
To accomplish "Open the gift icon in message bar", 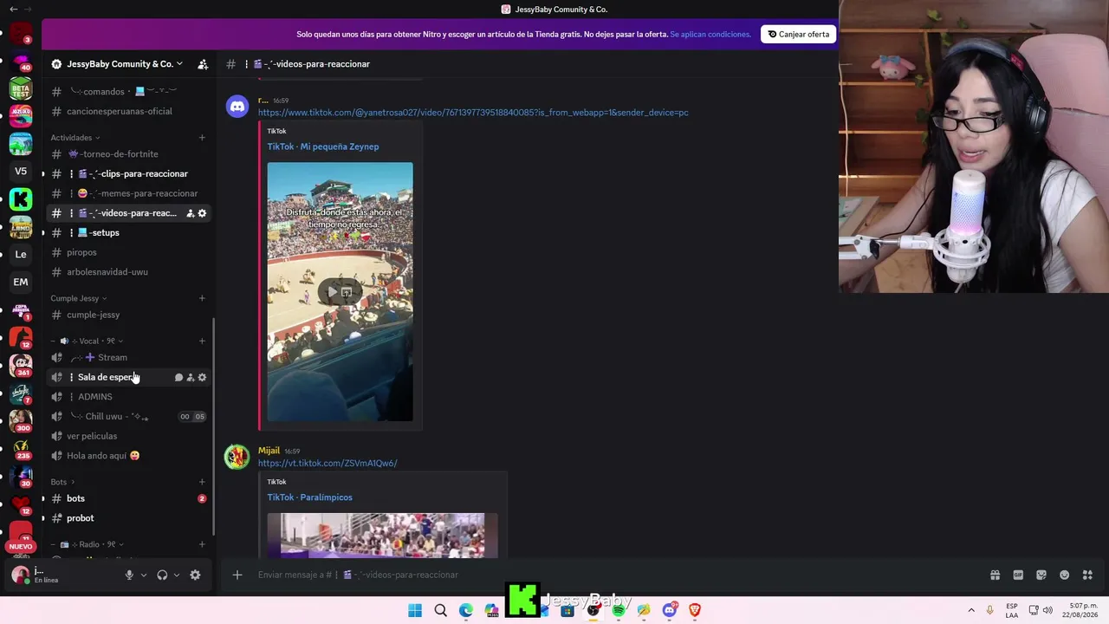I will [995, 575].
